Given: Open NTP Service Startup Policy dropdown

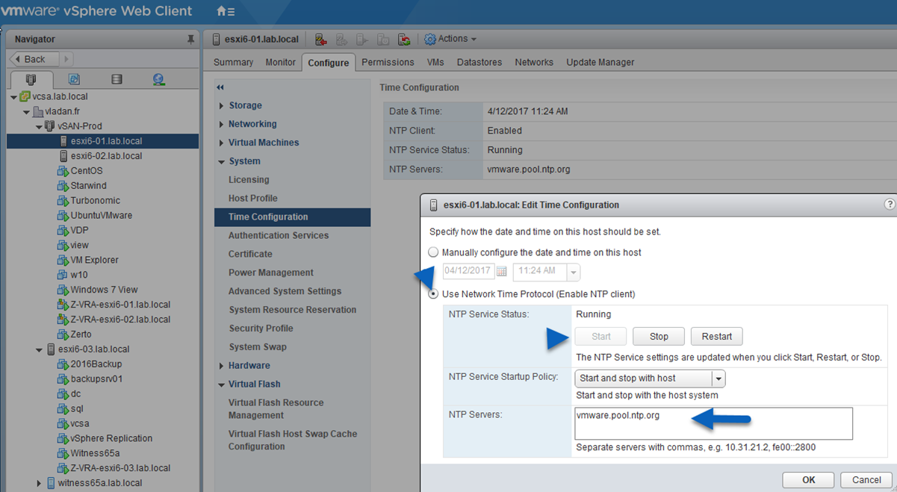Looking at the screenshot, I should pos(718,379).
